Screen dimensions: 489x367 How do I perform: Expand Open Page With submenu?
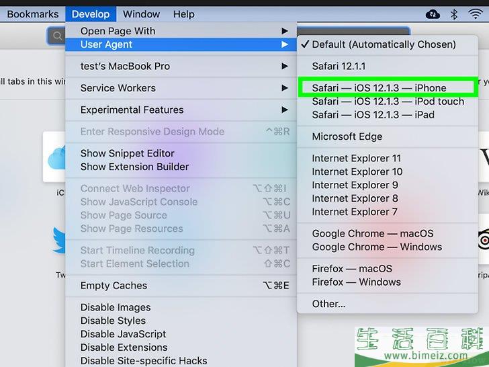(181, 31)
